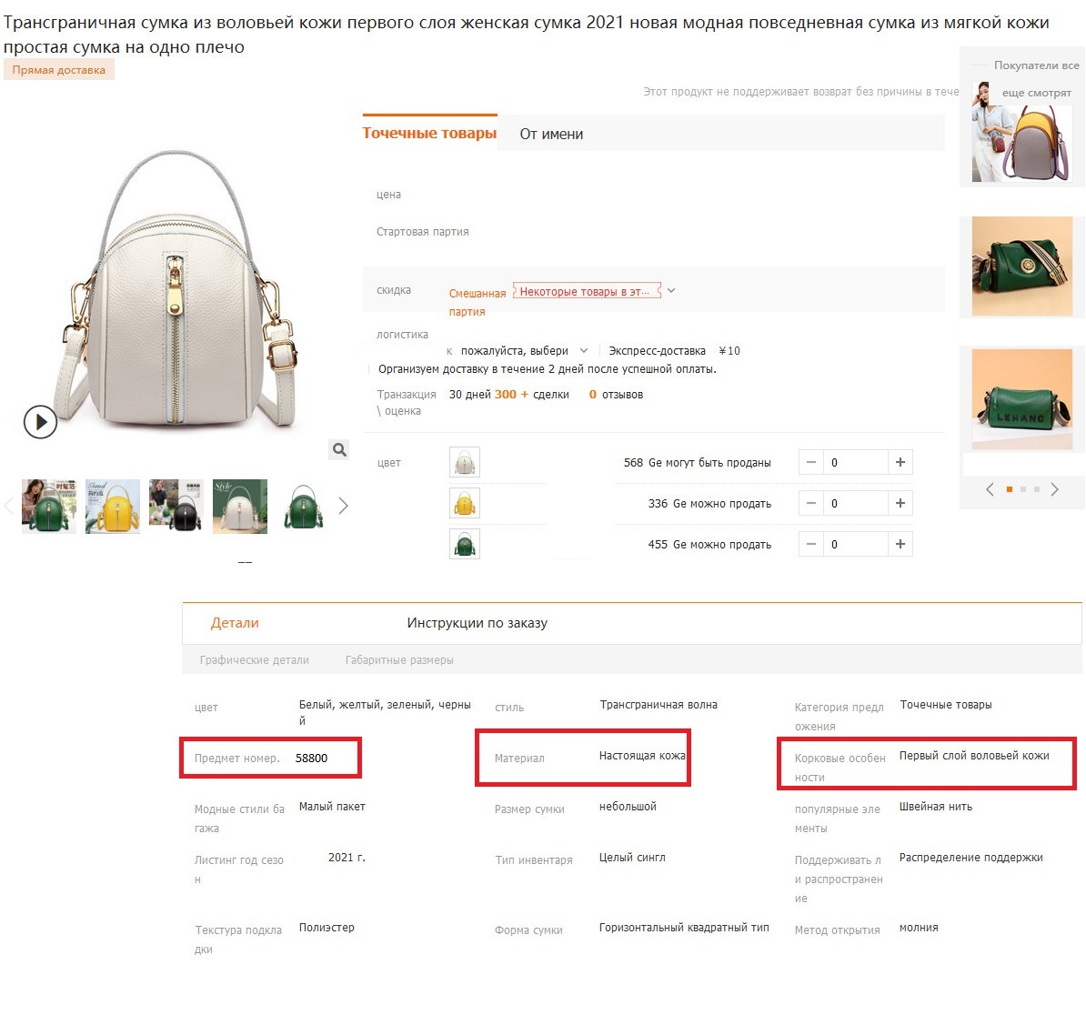Viewport: 1086px width, 1015px height.
Task: Select the yellow bag color swatch
Action: (x=465, y=503)
